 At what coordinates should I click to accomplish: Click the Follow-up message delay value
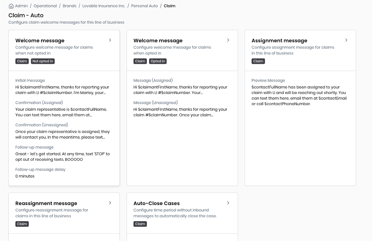[x=25, y=176]
